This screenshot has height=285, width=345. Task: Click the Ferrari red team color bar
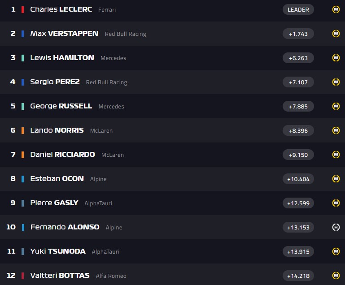click(22, 9)
